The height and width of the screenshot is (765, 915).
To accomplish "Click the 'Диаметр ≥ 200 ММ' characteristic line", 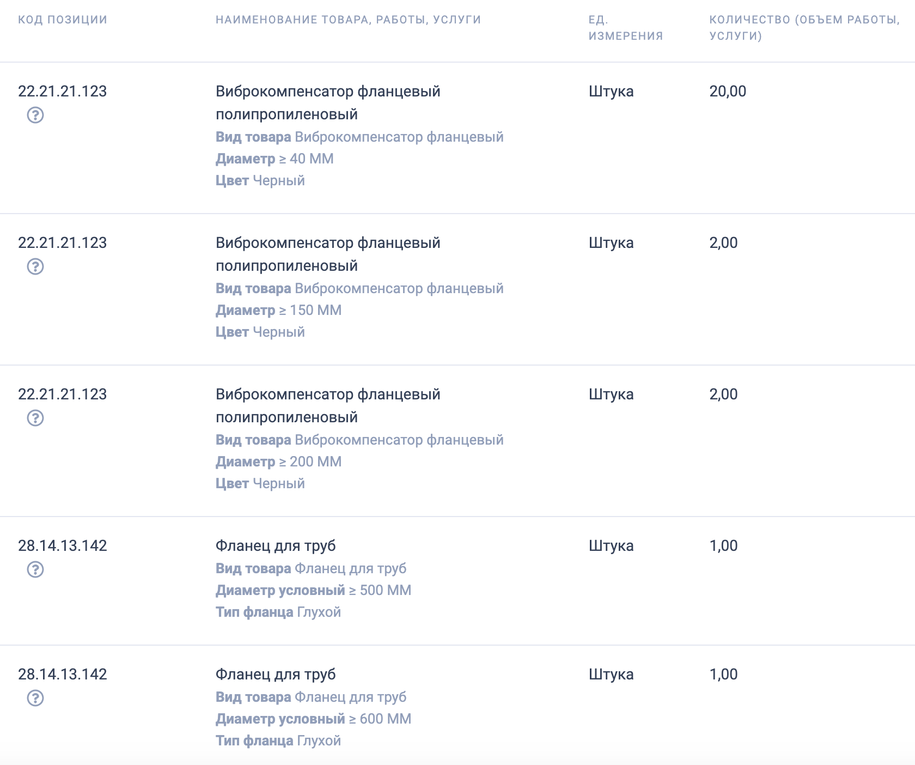I will [278, 462].
